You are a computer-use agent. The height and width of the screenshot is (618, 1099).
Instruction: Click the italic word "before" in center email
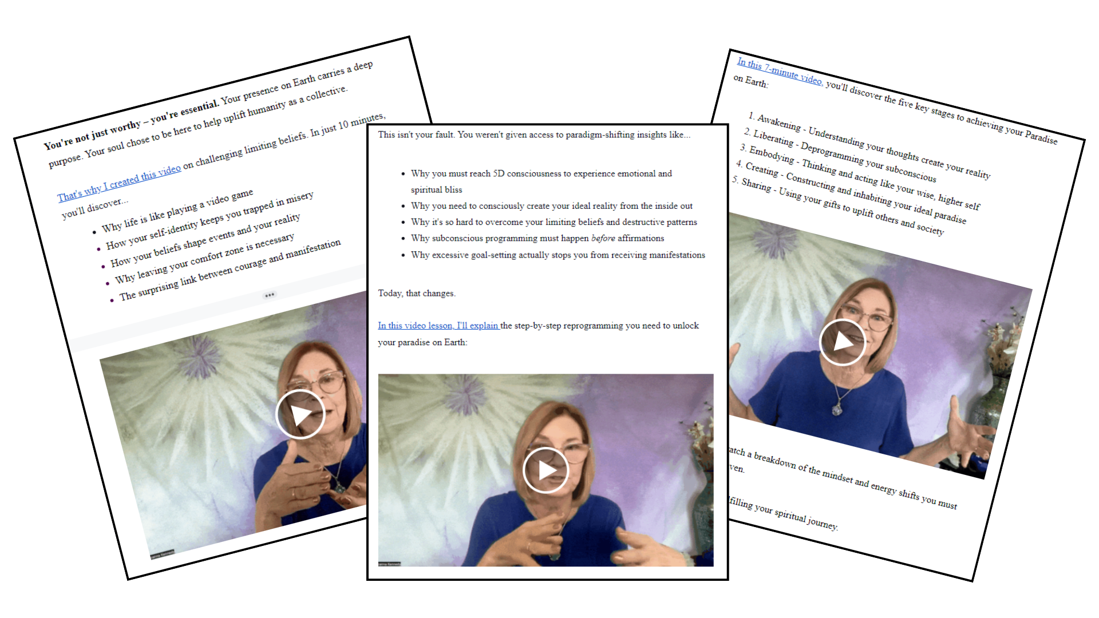pos(603,238)
